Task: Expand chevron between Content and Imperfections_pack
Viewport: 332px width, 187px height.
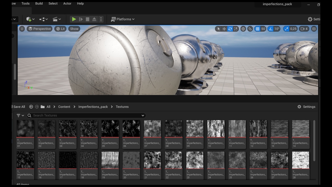Action: click(74, 107)
